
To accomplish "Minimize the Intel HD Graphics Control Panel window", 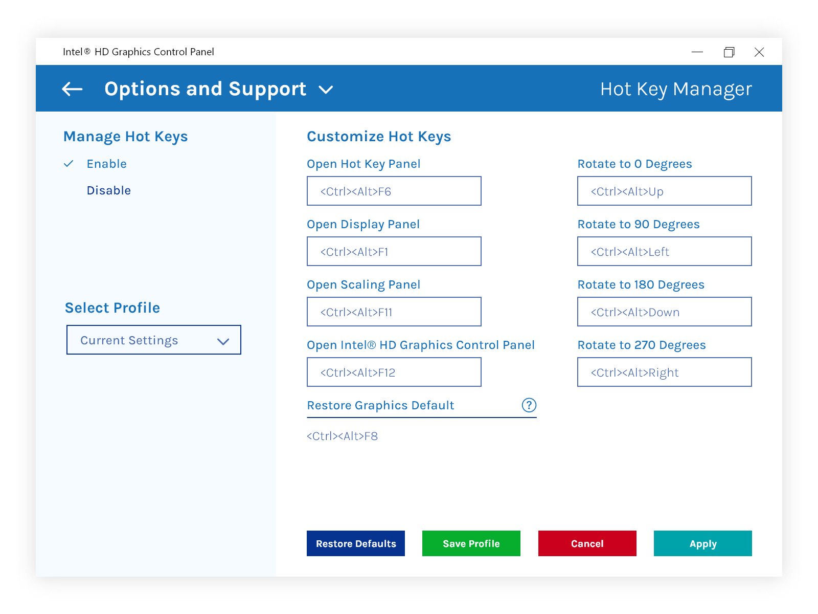I will tap(697, 52).
